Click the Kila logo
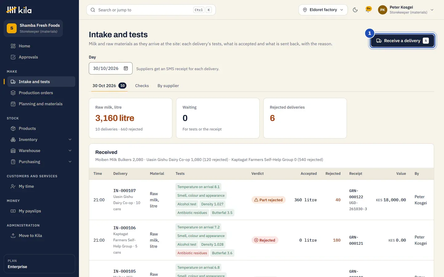Image resolution: width=444 pixels, height=277 pixels. [19, 10]
